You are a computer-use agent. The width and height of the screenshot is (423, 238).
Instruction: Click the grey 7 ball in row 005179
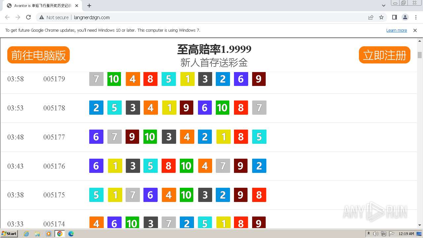point(96,79)
